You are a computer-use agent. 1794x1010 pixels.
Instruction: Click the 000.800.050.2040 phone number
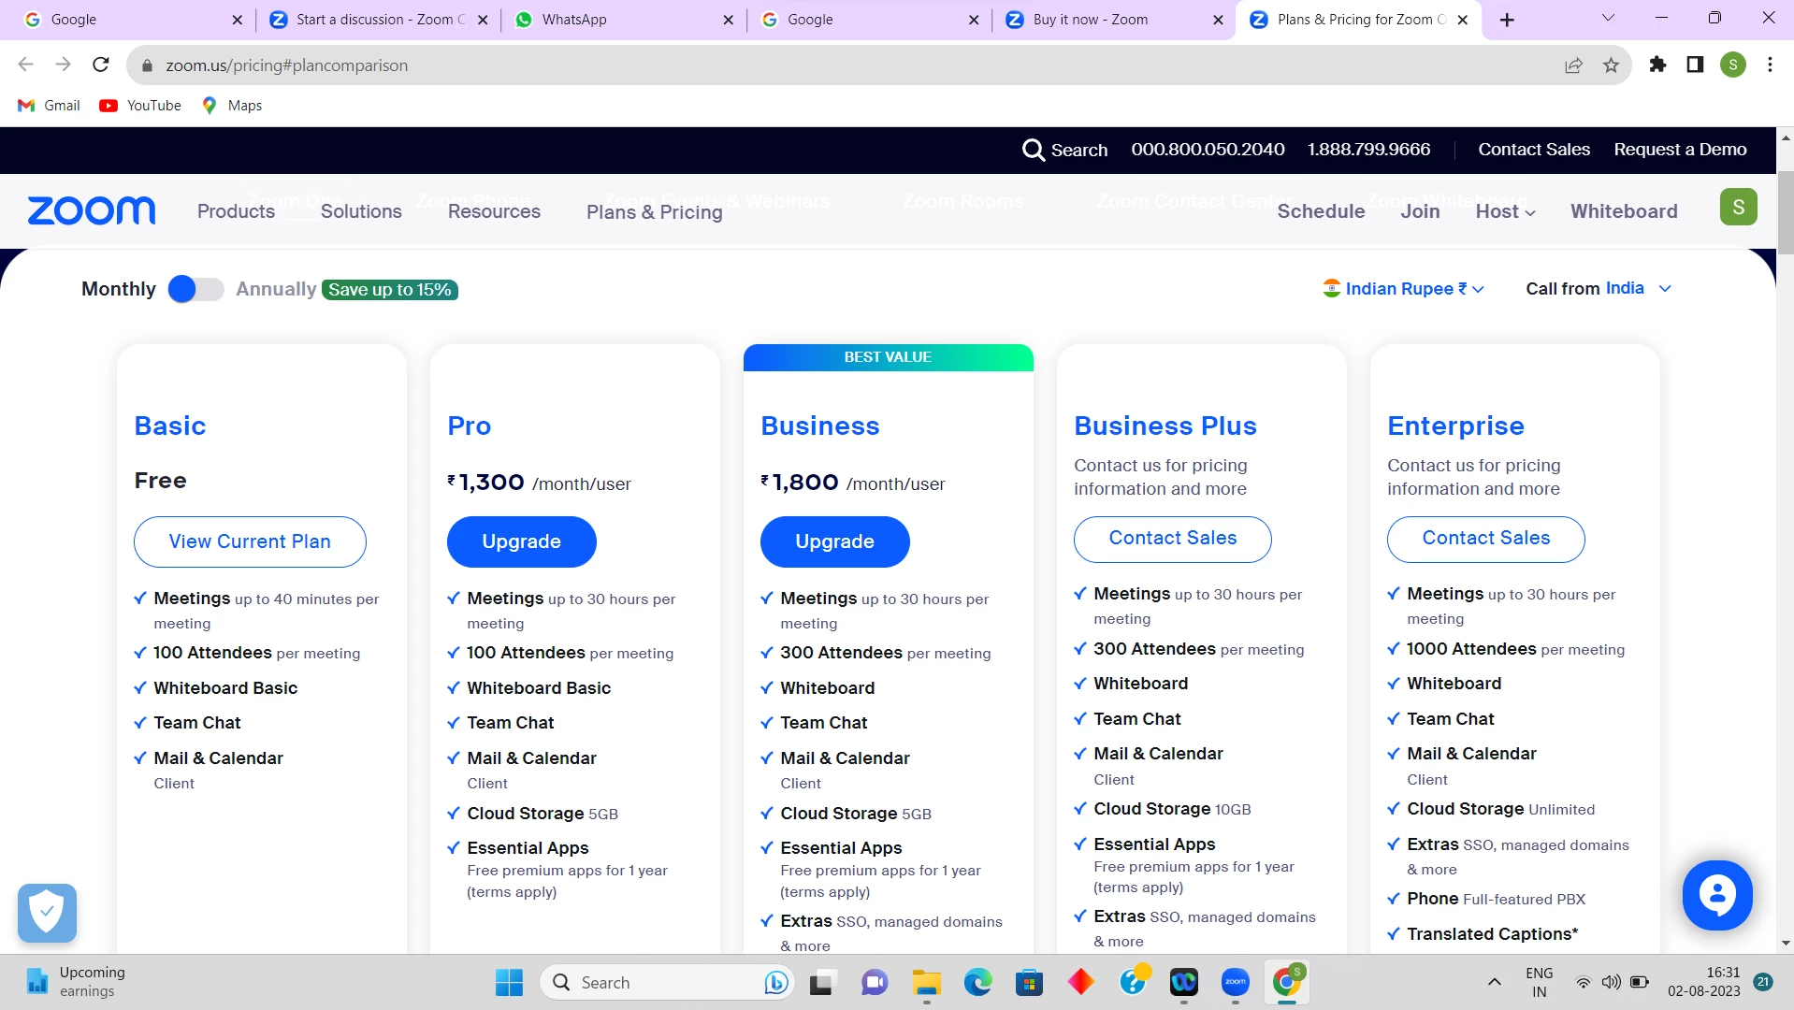pyautogui.click(x=1208, y=150)
